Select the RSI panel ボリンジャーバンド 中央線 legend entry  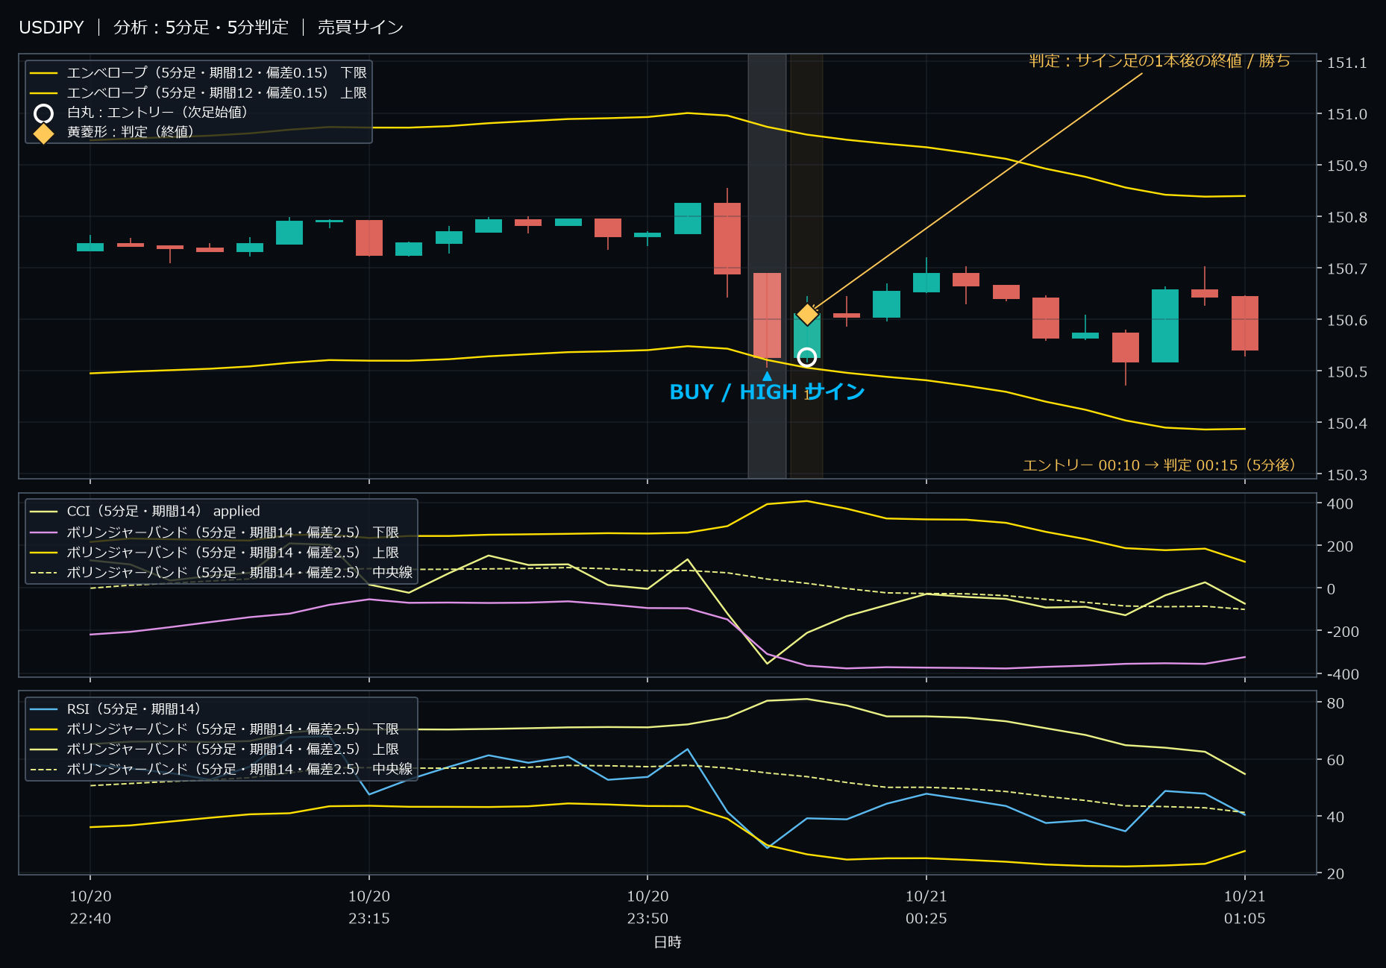(221, 770)
